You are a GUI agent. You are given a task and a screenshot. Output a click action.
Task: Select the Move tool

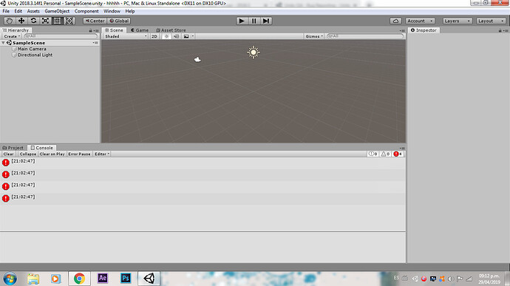[21, 21]
